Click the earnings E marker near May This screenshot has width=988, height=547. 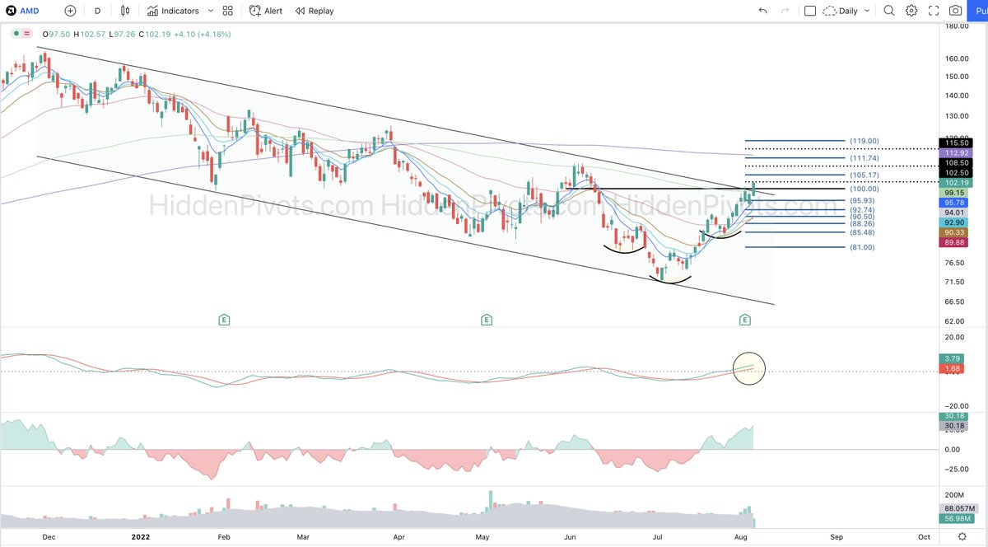487,319
